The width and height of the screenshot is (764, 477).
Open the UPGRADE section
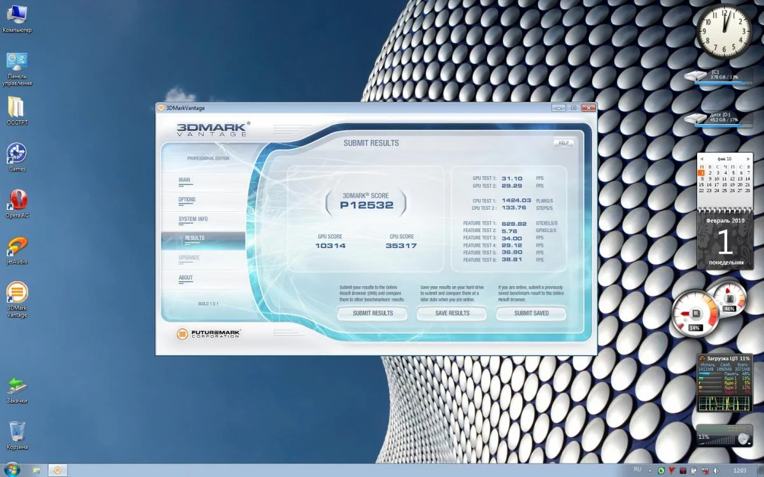point(189,258)
